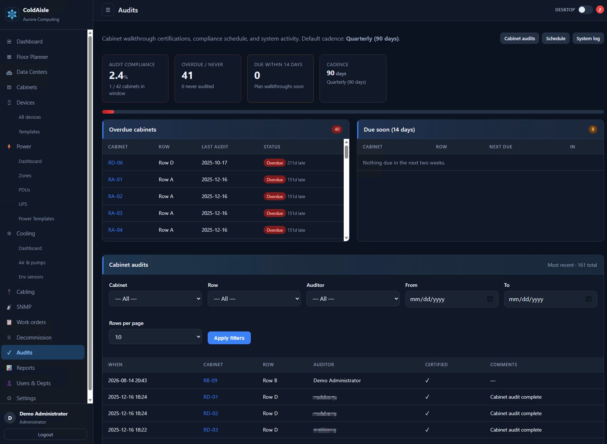Screen dimensions: 607x444
Task: Open the notifications badge showing 2
Action: [x=600, y=9]
